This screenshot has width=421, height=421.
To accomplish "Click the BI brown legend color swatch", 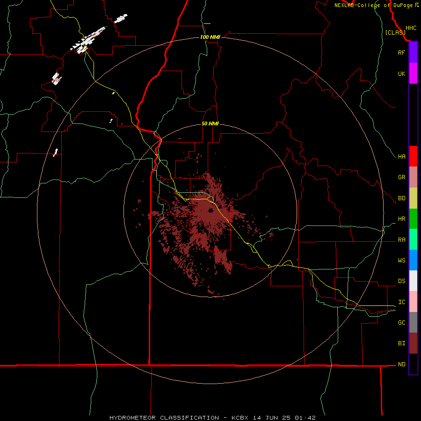I will (x=413, y=343).
